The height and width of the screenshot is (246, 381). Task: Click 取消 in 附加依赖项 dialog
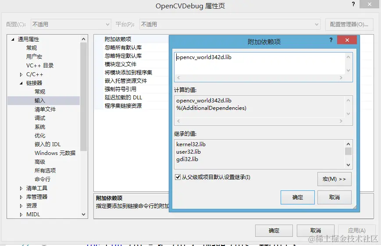point(335,197)
